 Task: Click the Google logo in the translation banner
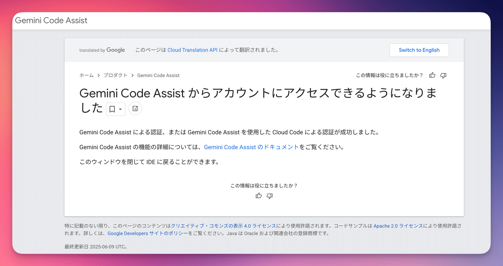pyautogui.click(x=116, y=50)
